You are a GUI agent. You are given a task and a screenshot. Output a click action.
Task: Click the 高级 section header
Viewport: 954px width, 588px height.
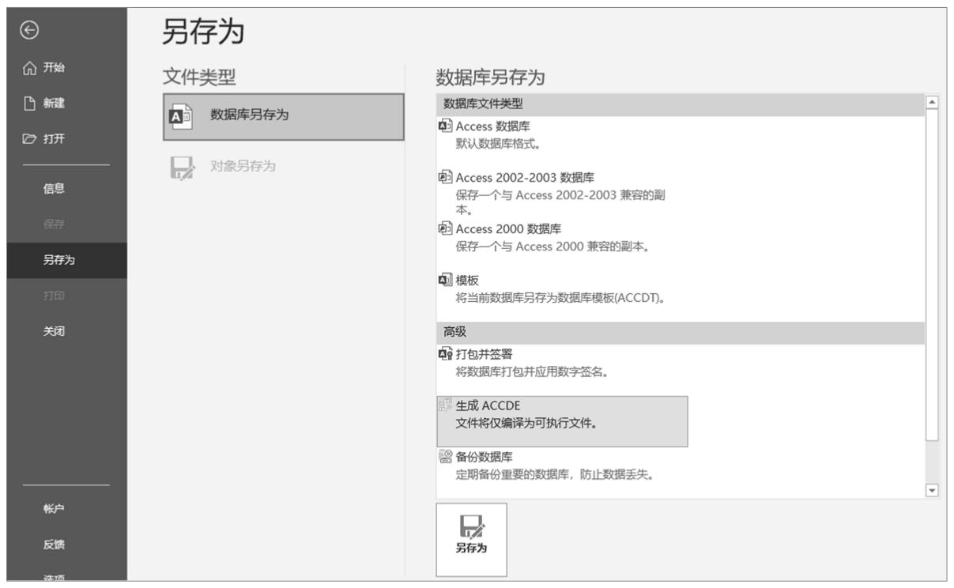tap(681, 333)
